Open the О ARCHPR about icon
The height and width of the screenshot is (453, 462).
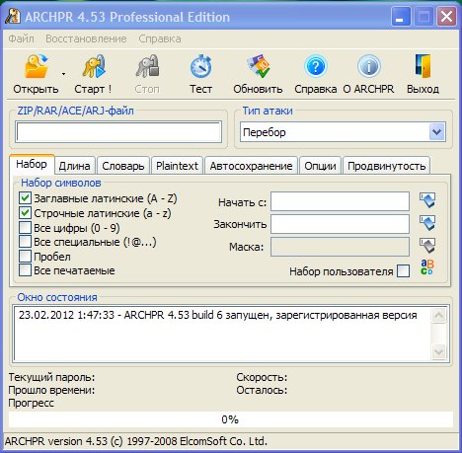click(369, 67)
